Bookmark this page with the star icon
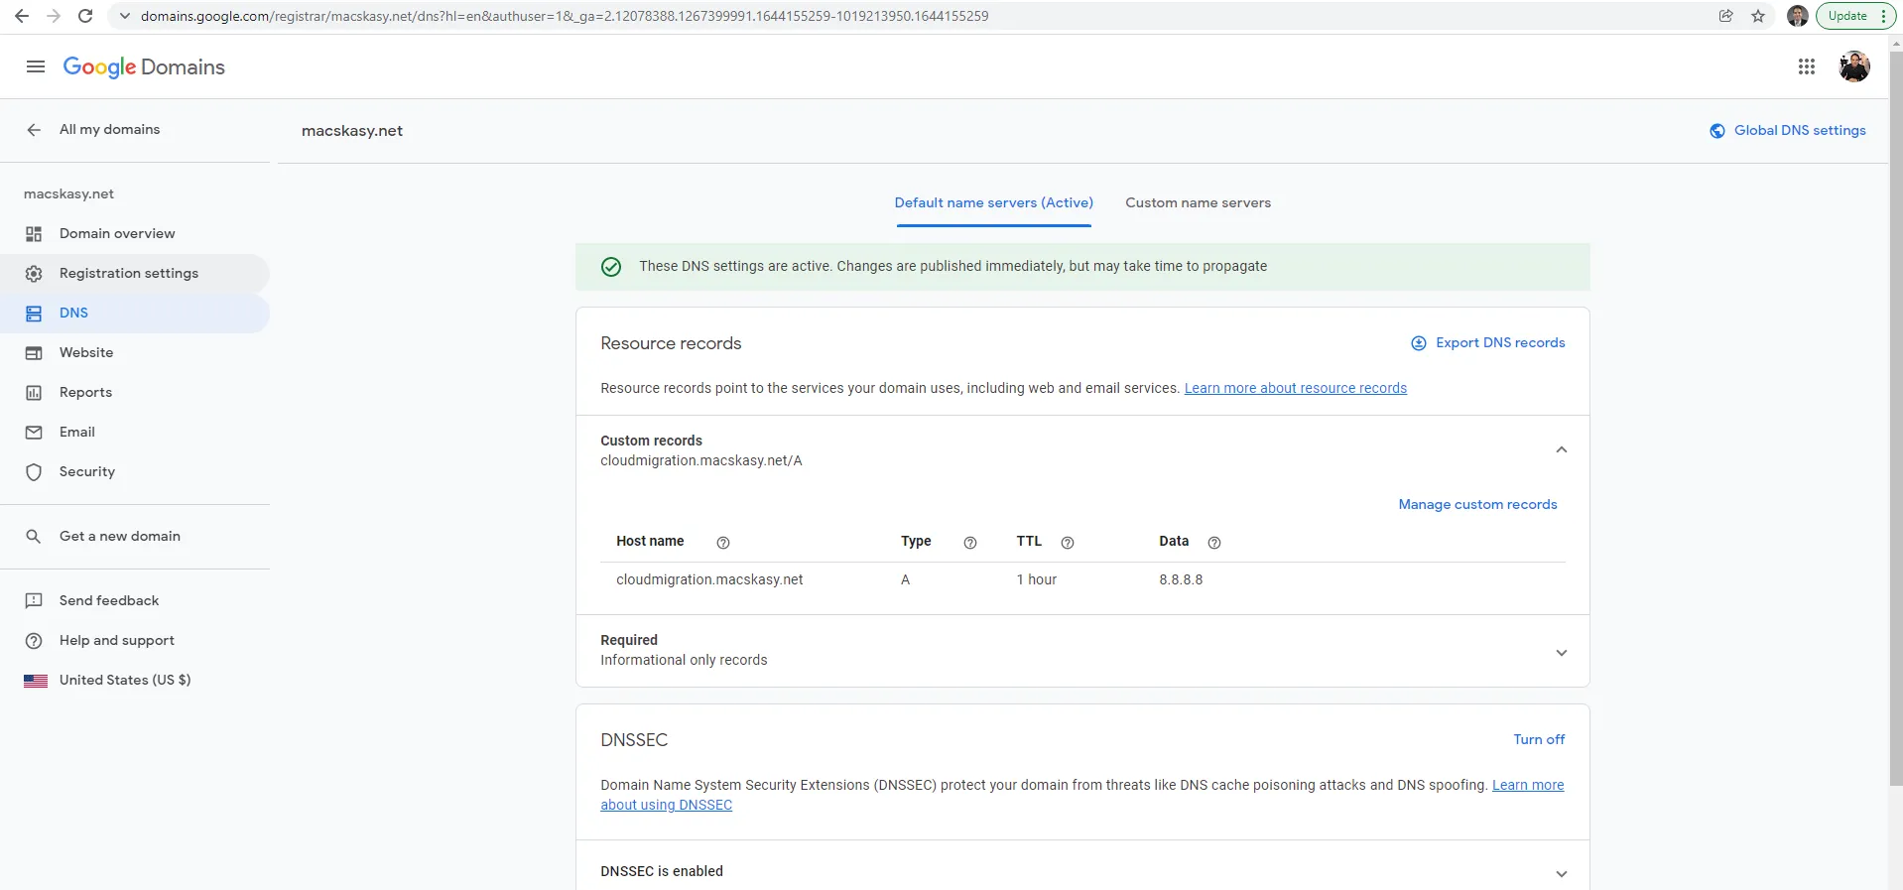 (1758, 16)
